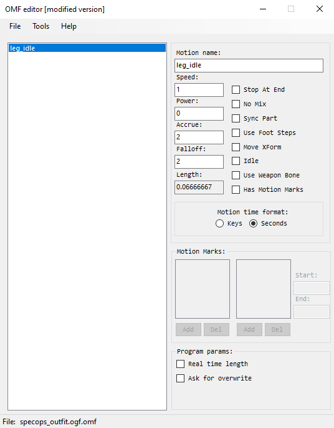This screenshot has width=334, height=428.
Task: Select the Seconds time format radio button
Action: click(x=253, y=224)
